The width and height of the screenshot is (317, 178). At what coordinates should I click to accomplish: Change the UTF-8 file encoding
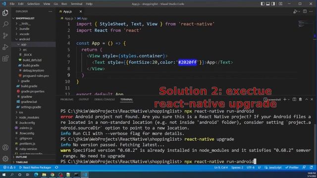[x=251, y=168]
